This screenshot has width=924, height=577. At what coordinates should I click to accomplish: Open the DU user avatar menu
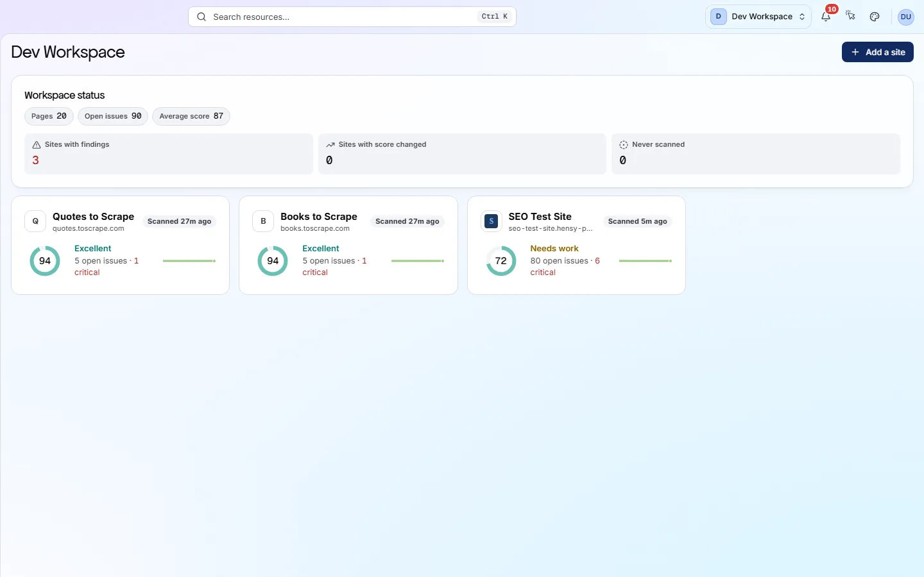pyautogui.click(x=906, y=17)
